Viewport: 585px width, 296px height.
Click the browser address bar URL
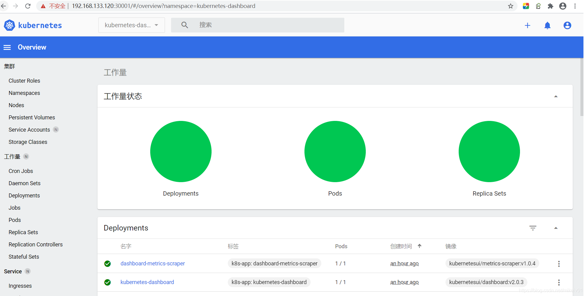pyautogui.click(x=163, y=6)
